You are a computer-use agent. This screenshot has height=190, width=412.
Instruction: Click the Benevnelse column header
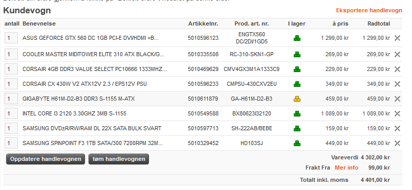tap(39, 23)
